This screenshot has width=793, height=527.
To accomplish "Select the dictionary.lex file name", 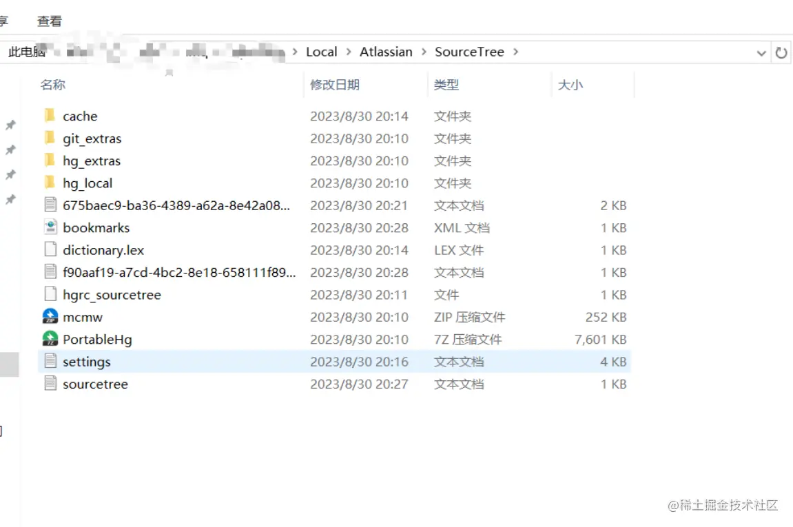I will coord(103,250).
